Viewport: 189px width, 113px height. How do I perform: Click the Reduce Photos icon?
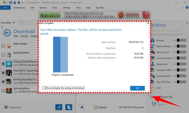tap(153, 46)
